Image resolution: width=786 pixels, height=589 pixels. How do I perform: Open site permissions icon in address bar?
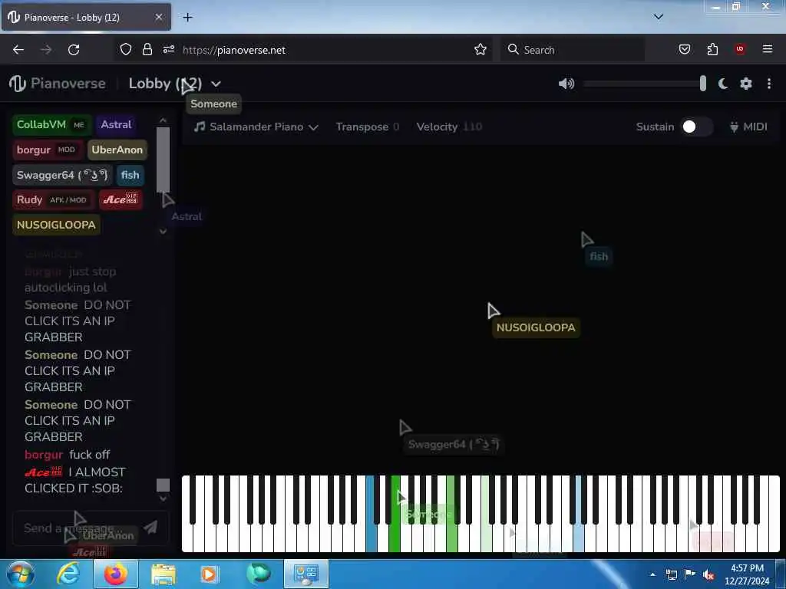(168, 49)
